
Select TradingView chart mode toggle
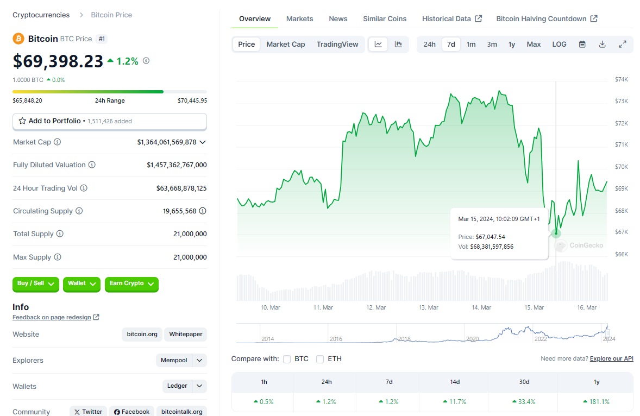coord(337,44)
